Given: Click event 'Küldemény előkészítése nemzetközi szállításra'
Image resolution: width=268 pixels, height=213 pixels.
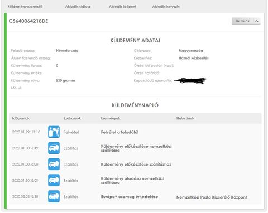Looking at the screenshot, I should tap(136, 148).
